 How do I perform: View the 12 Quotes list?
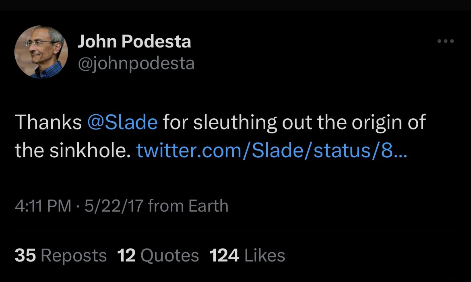(158, 256)
